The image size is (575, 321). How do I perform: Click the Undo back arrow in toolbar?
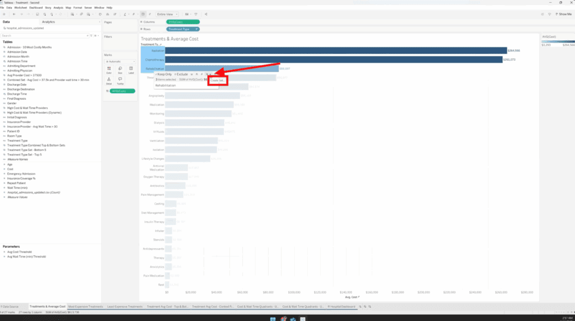point(14,14)
